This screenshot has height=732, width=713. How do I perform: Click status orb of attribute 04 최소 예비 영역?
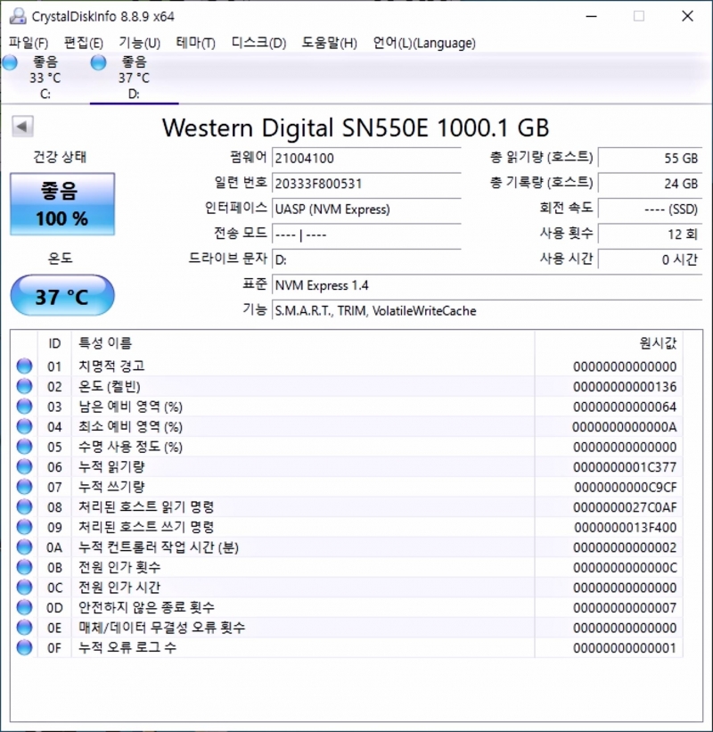click(x=24, y=426)
